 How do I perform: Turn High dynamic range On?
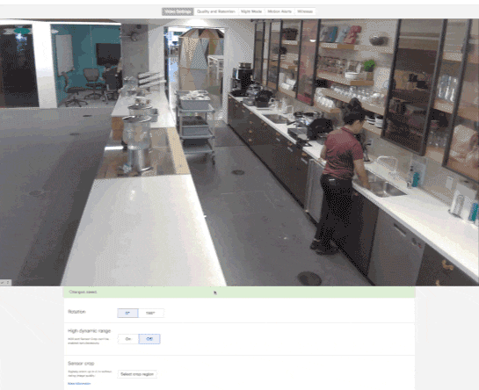tap(128, 339)
